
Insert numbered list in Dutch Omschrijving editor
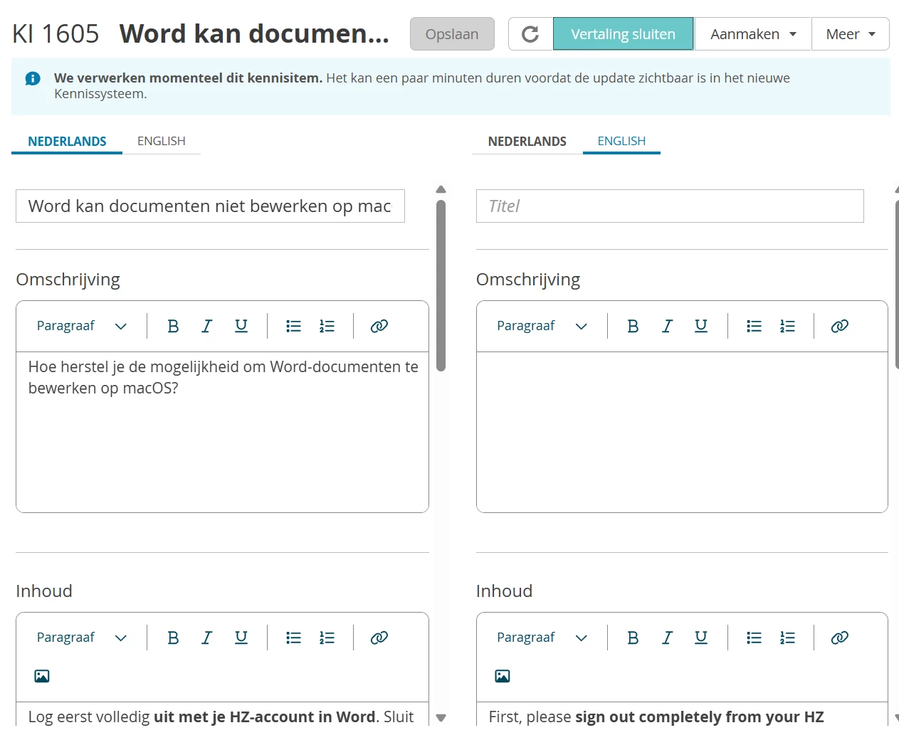[x=327, y=326]
